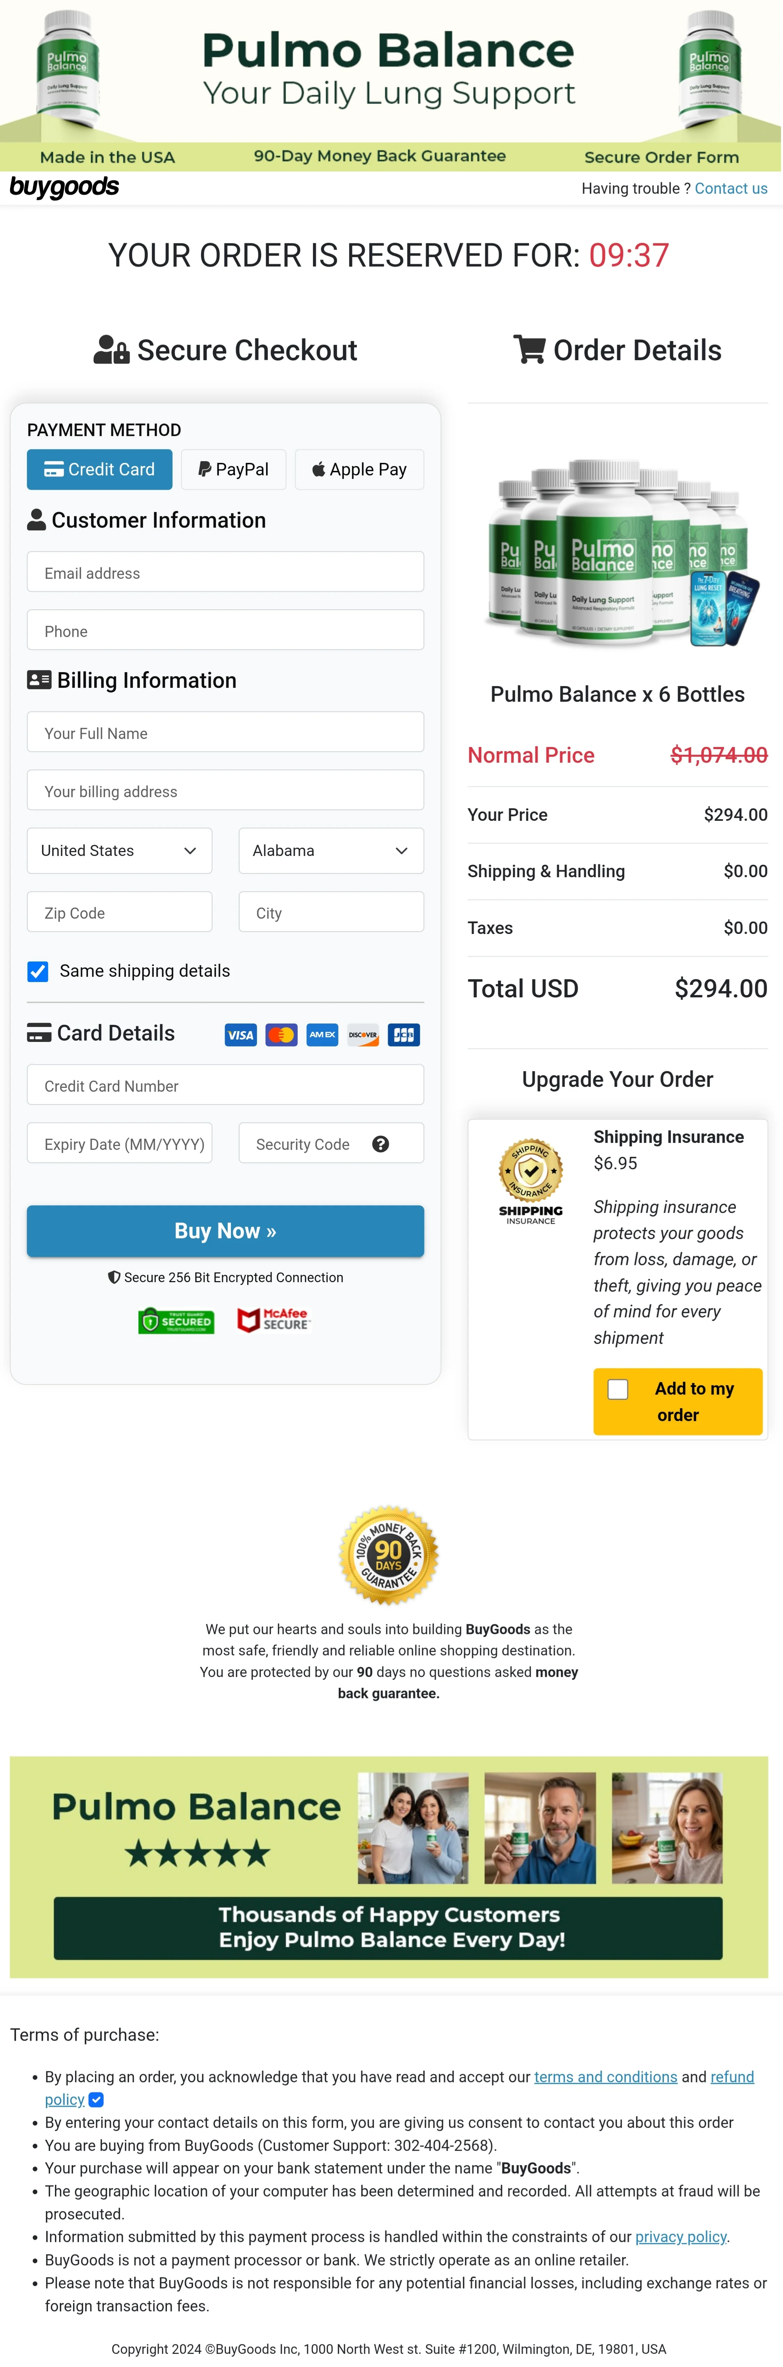Click the Visa card icon
Image resolution: width=783 pixels, height=2367 pixels.
tap(240, 1035)
